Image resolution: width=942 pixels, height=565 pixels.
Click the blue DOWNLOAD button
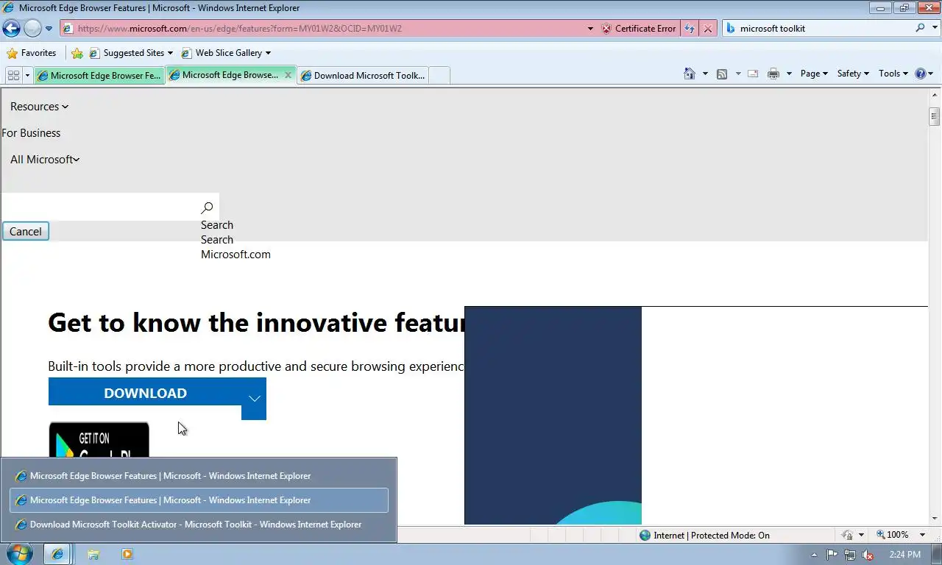(x=145, y=393)
